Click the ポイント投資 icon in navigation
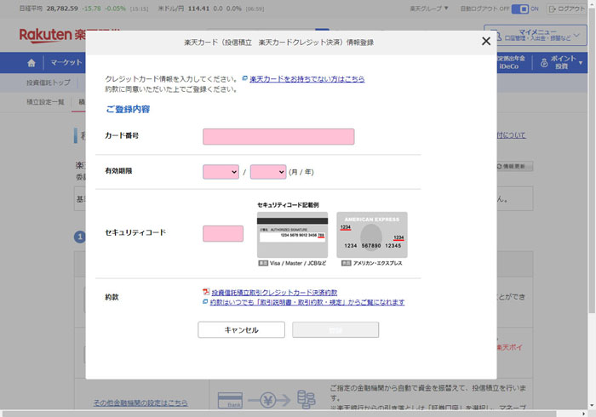 pos(542,63)
